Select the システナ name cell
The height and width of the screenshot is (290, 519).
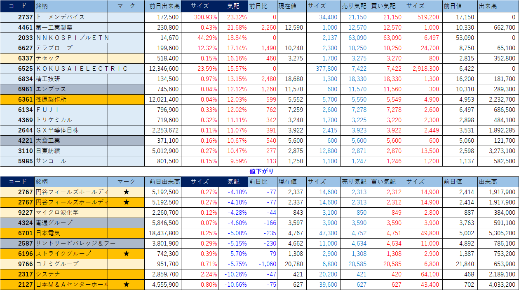point(71,274)
